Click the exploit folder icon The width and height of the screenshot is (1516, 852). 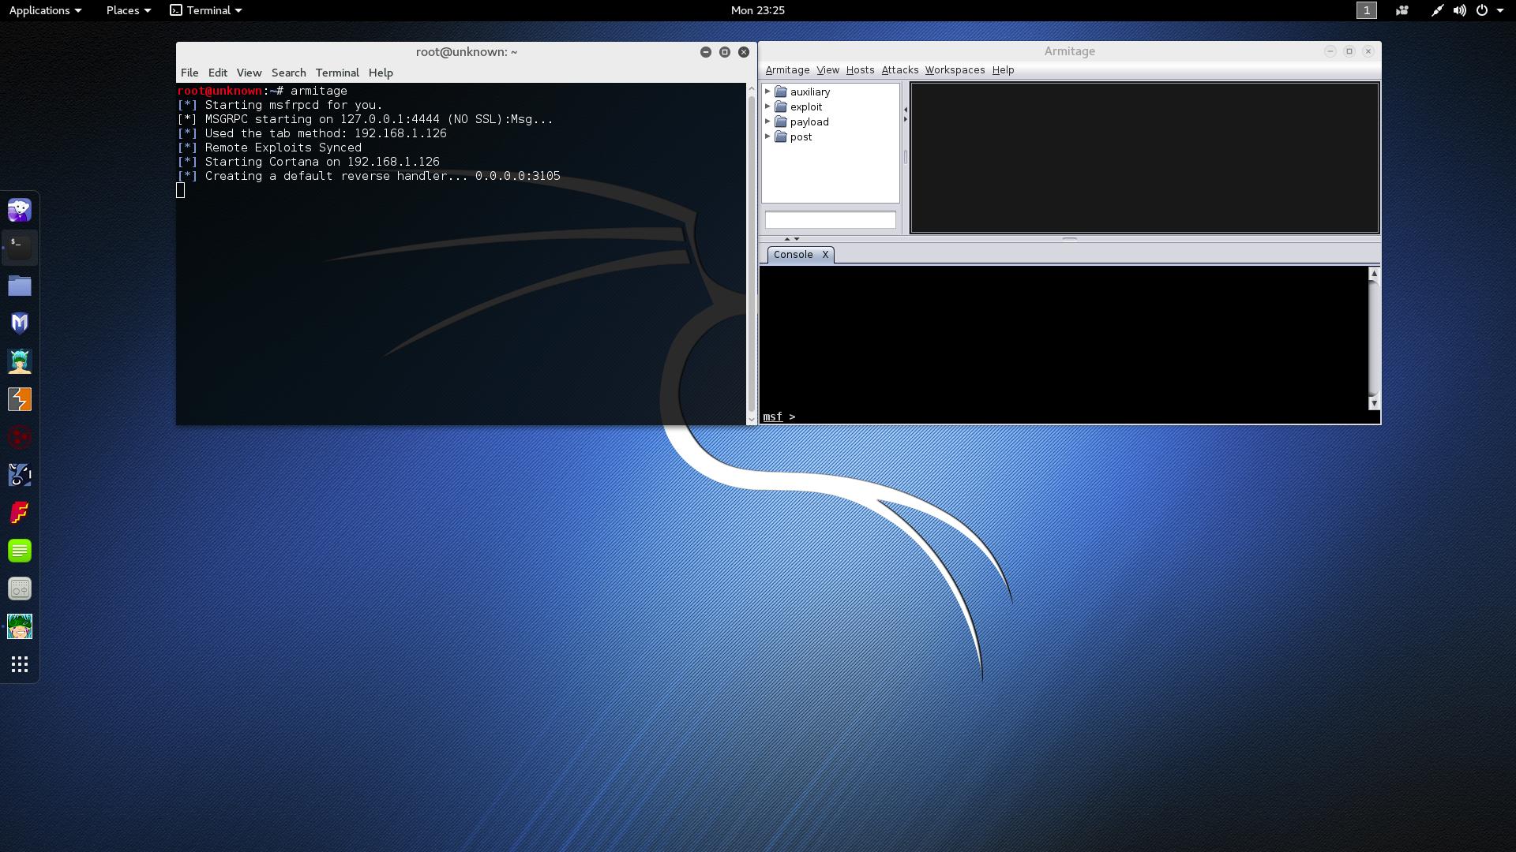[x=781, y=106]
